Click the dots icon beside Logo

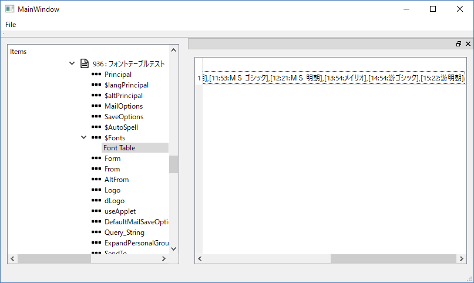(x=96, y=190)
